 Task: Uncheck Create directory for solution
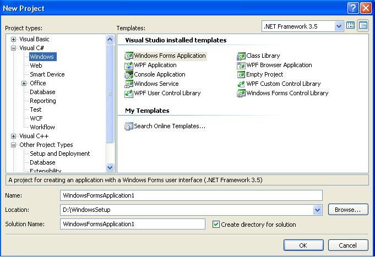(216, 224)
